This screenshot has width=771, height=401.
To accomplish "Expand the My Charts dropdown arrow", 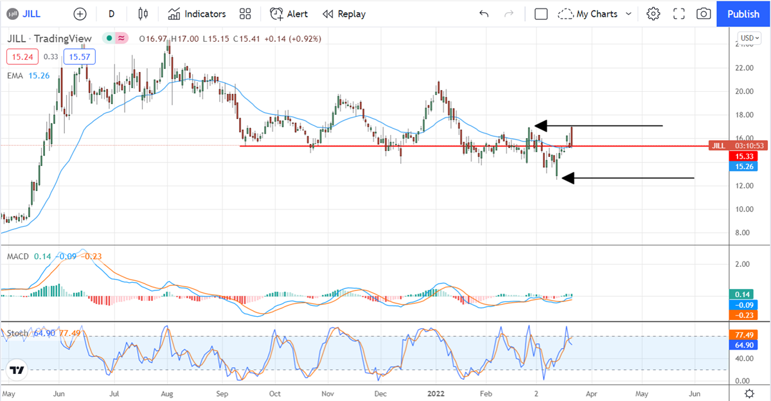I will click(628, 13).
